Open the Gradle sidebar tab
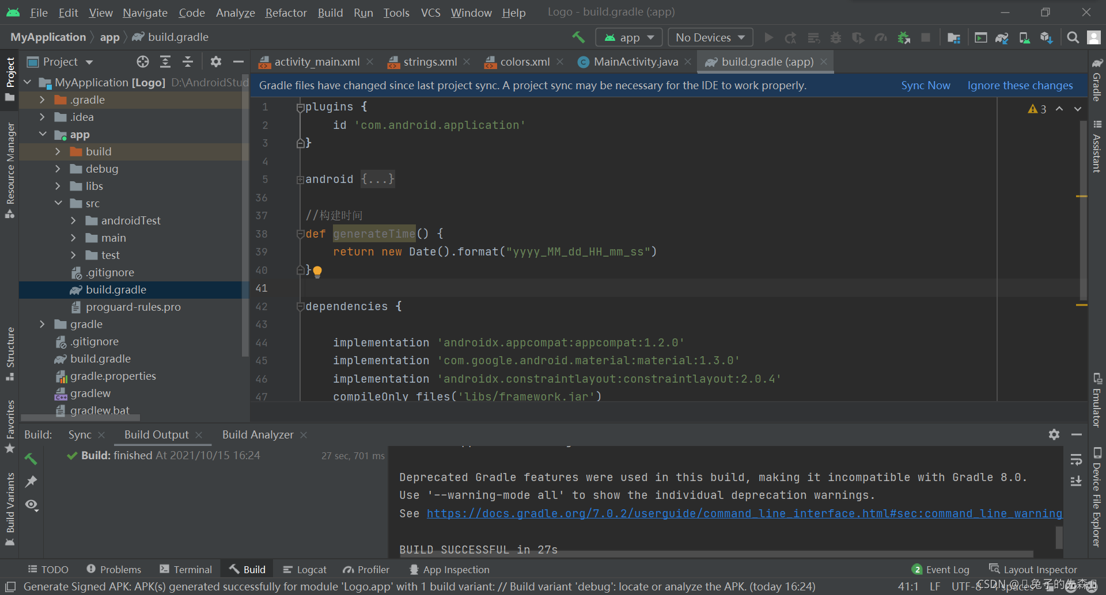This screenshot has height=595, width=1106. click(x=1097, y=79)
